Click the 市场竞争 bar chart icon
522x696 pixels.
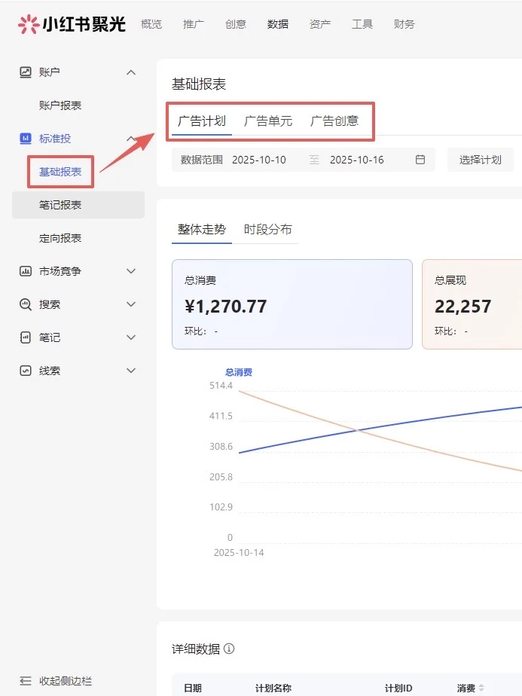click(26, 270)
